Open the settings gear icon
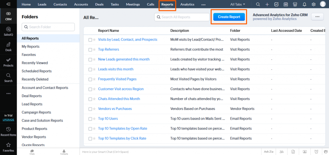 point(314,4)
